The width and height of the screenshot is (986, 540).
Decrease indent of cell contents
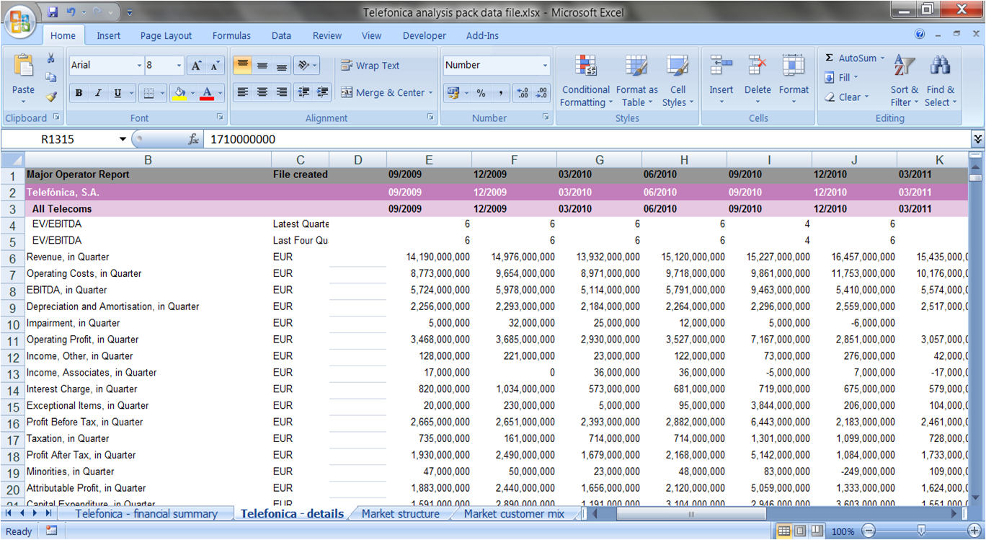coord(303,92)
